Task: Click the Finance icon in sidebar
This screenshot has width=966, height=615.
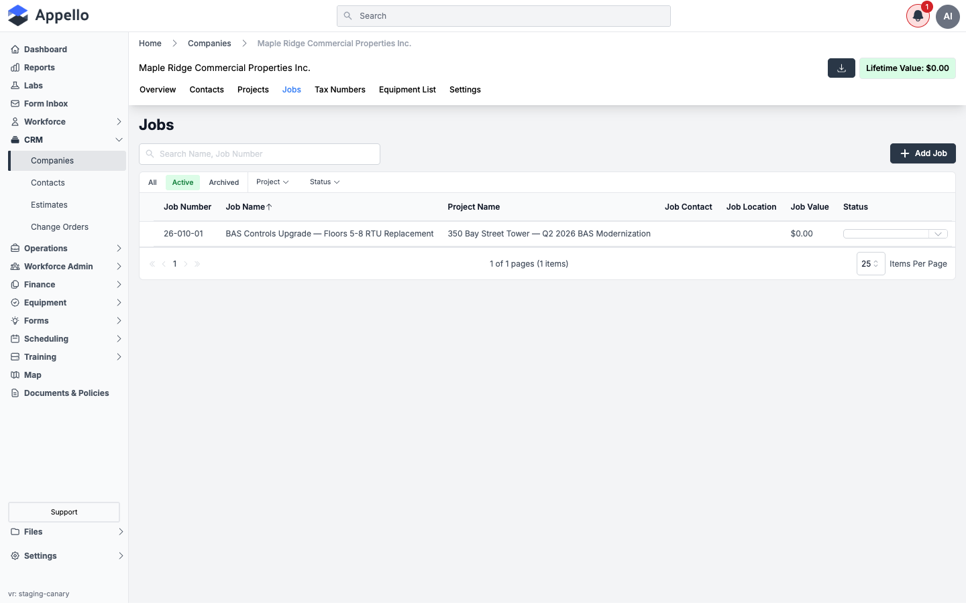Action: pyautogui.click(x=15, y=285)
